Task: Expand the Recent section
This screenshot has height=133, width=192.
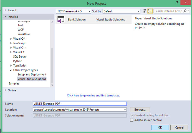Action: [5, 10]
